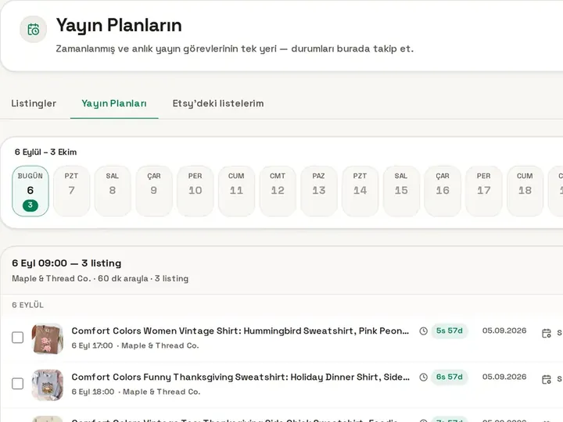Select CUM 18 in the date strip
This screenshot has width=563, height=422.
point(525,191)
